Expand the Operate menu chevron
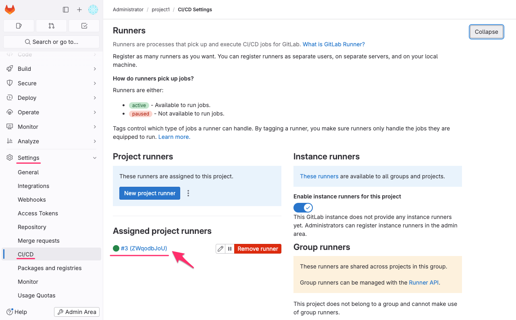This screenshot has height=320, width=516. pyautogui.click(x=95, y=112)
